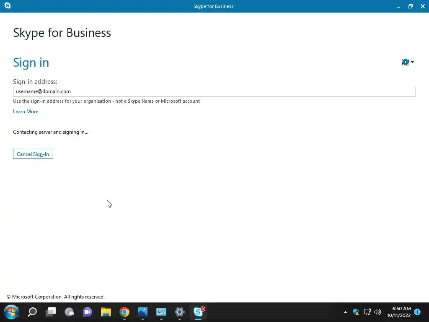Cancel the sign-in attempt
Viewport: 429px width, 322px height.
pos(33,154)
